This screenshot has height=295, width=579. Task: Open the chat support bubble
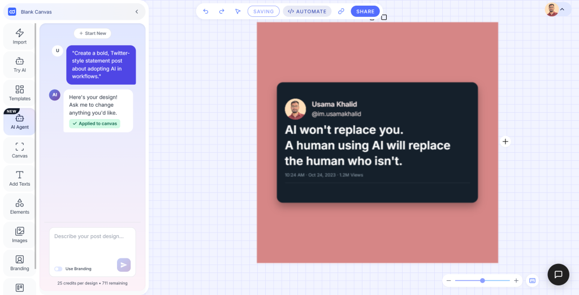(x=558, y=274)
